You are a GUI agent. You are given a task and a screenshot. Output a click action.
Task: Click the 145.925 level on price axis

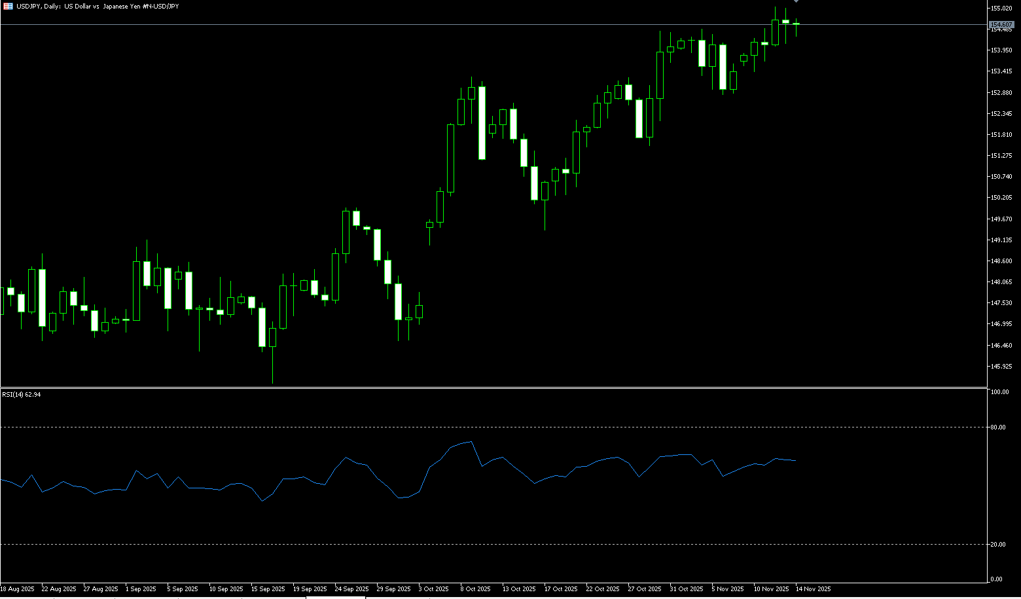pyautogui.click(x=1001, y=367)
